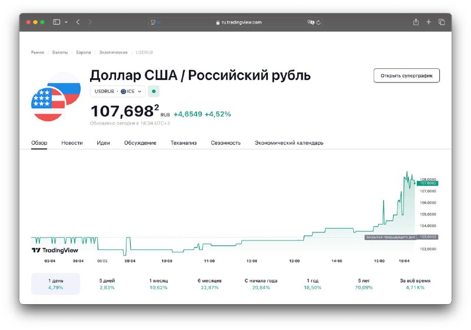
Task: Switch to the Сезонность tab
Action: [225, 143]
